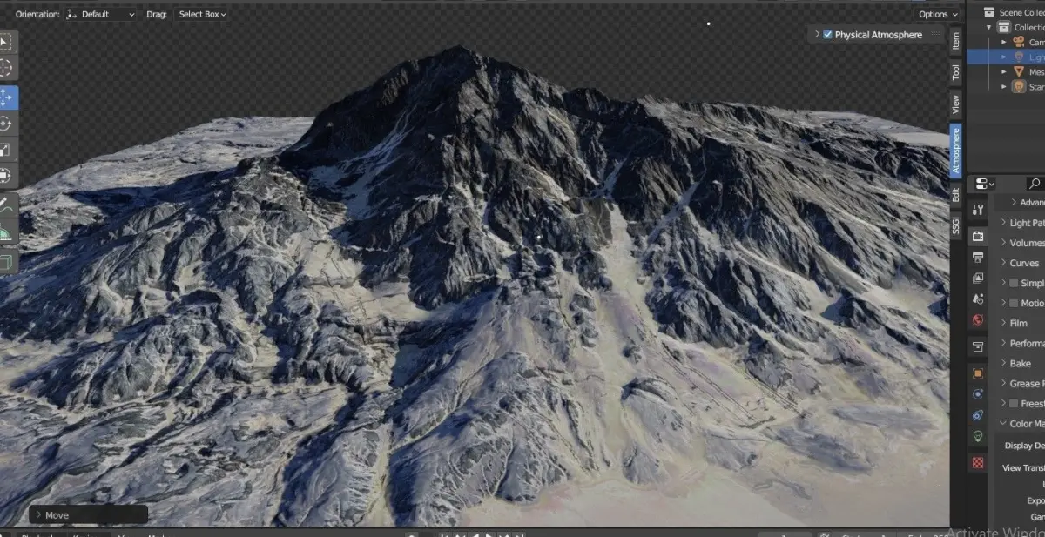Open the Object Data light properties tab
The height and width of the screenshot is (537, 1045).
pyautogui.click(x=978, y=436)
